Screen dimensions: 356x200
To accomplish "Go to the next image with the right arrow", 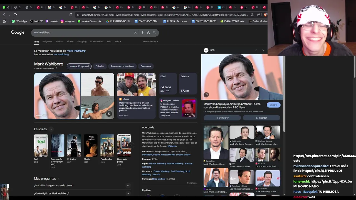I will click(x=263, y=50).
